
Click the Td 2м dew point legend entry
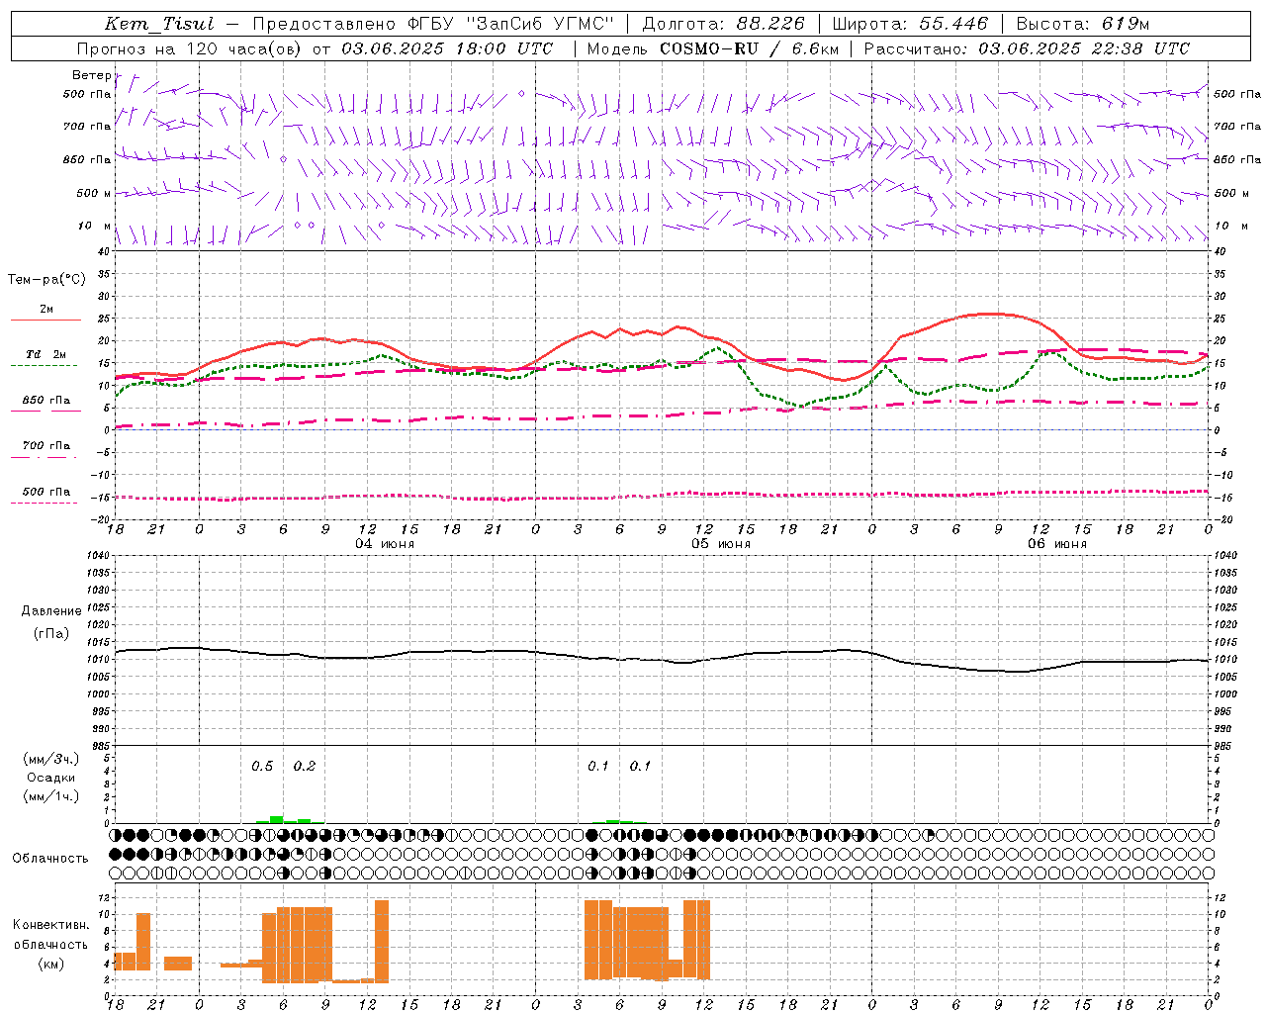click(46, 354)
